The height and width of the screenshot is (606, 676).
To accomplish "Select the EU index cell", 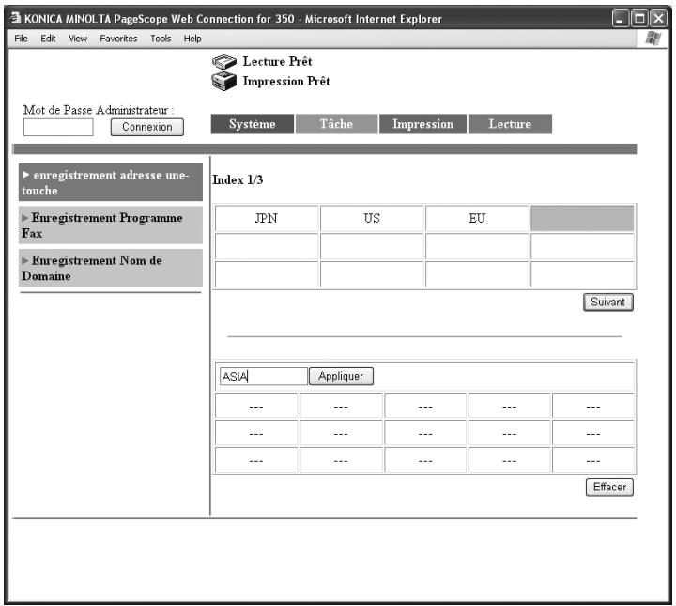I will tap(477, 218).
